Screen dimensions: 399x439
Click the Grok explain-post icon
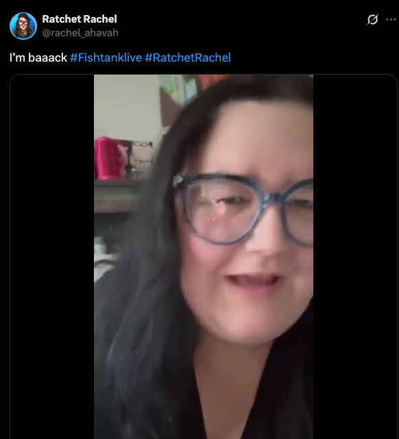pos(372,19)
